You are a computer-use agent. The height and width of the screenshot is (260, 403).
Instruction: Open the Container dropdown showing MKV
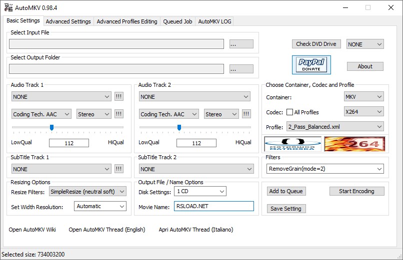click(363, 97)
